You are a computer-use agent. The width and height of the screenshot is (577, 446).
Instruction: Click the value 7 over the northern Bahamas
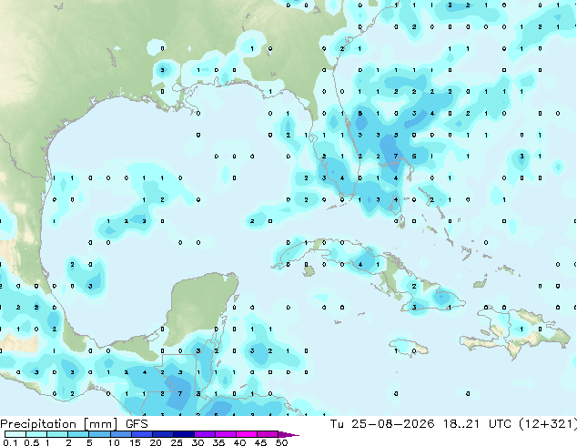396,157
